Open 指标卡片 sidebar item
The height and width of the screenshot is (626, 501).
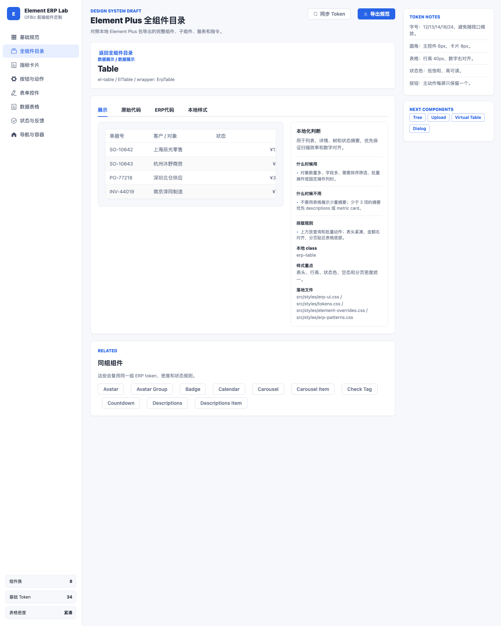(41, 65)
